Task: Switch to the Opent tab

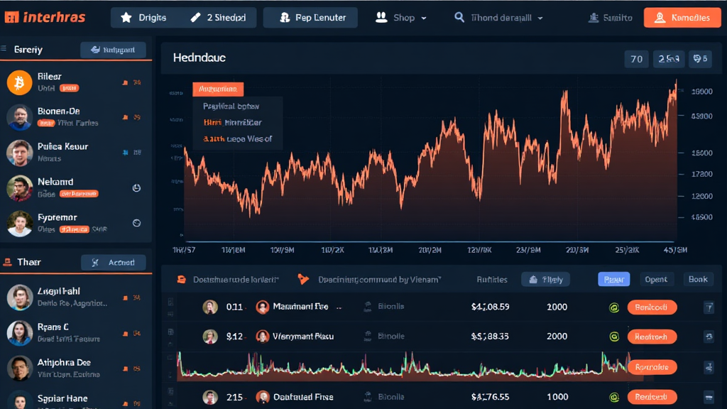Action: pyautogui.click(x=655, y=279)
